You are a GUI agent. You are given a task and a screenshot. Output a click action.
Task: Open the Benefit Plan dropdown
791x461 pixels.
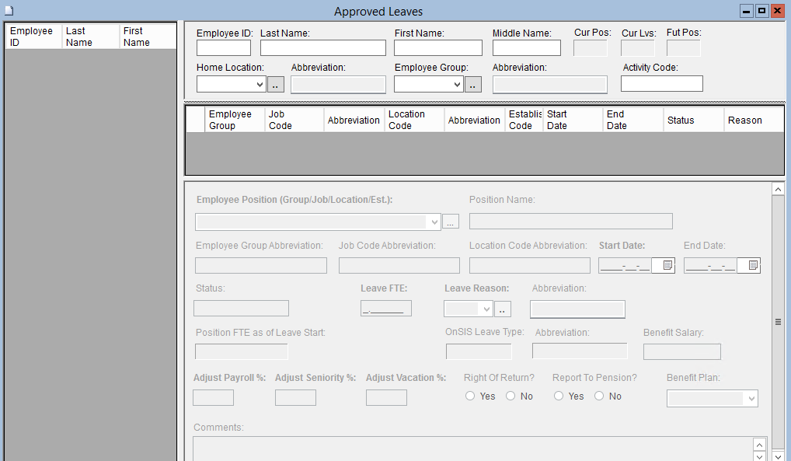tap(751, 399)
